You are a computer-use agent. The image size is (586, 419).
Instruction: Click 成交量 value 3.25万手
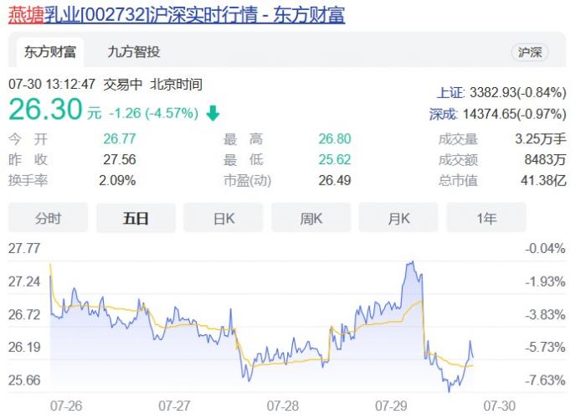click(x=541, y=139)
